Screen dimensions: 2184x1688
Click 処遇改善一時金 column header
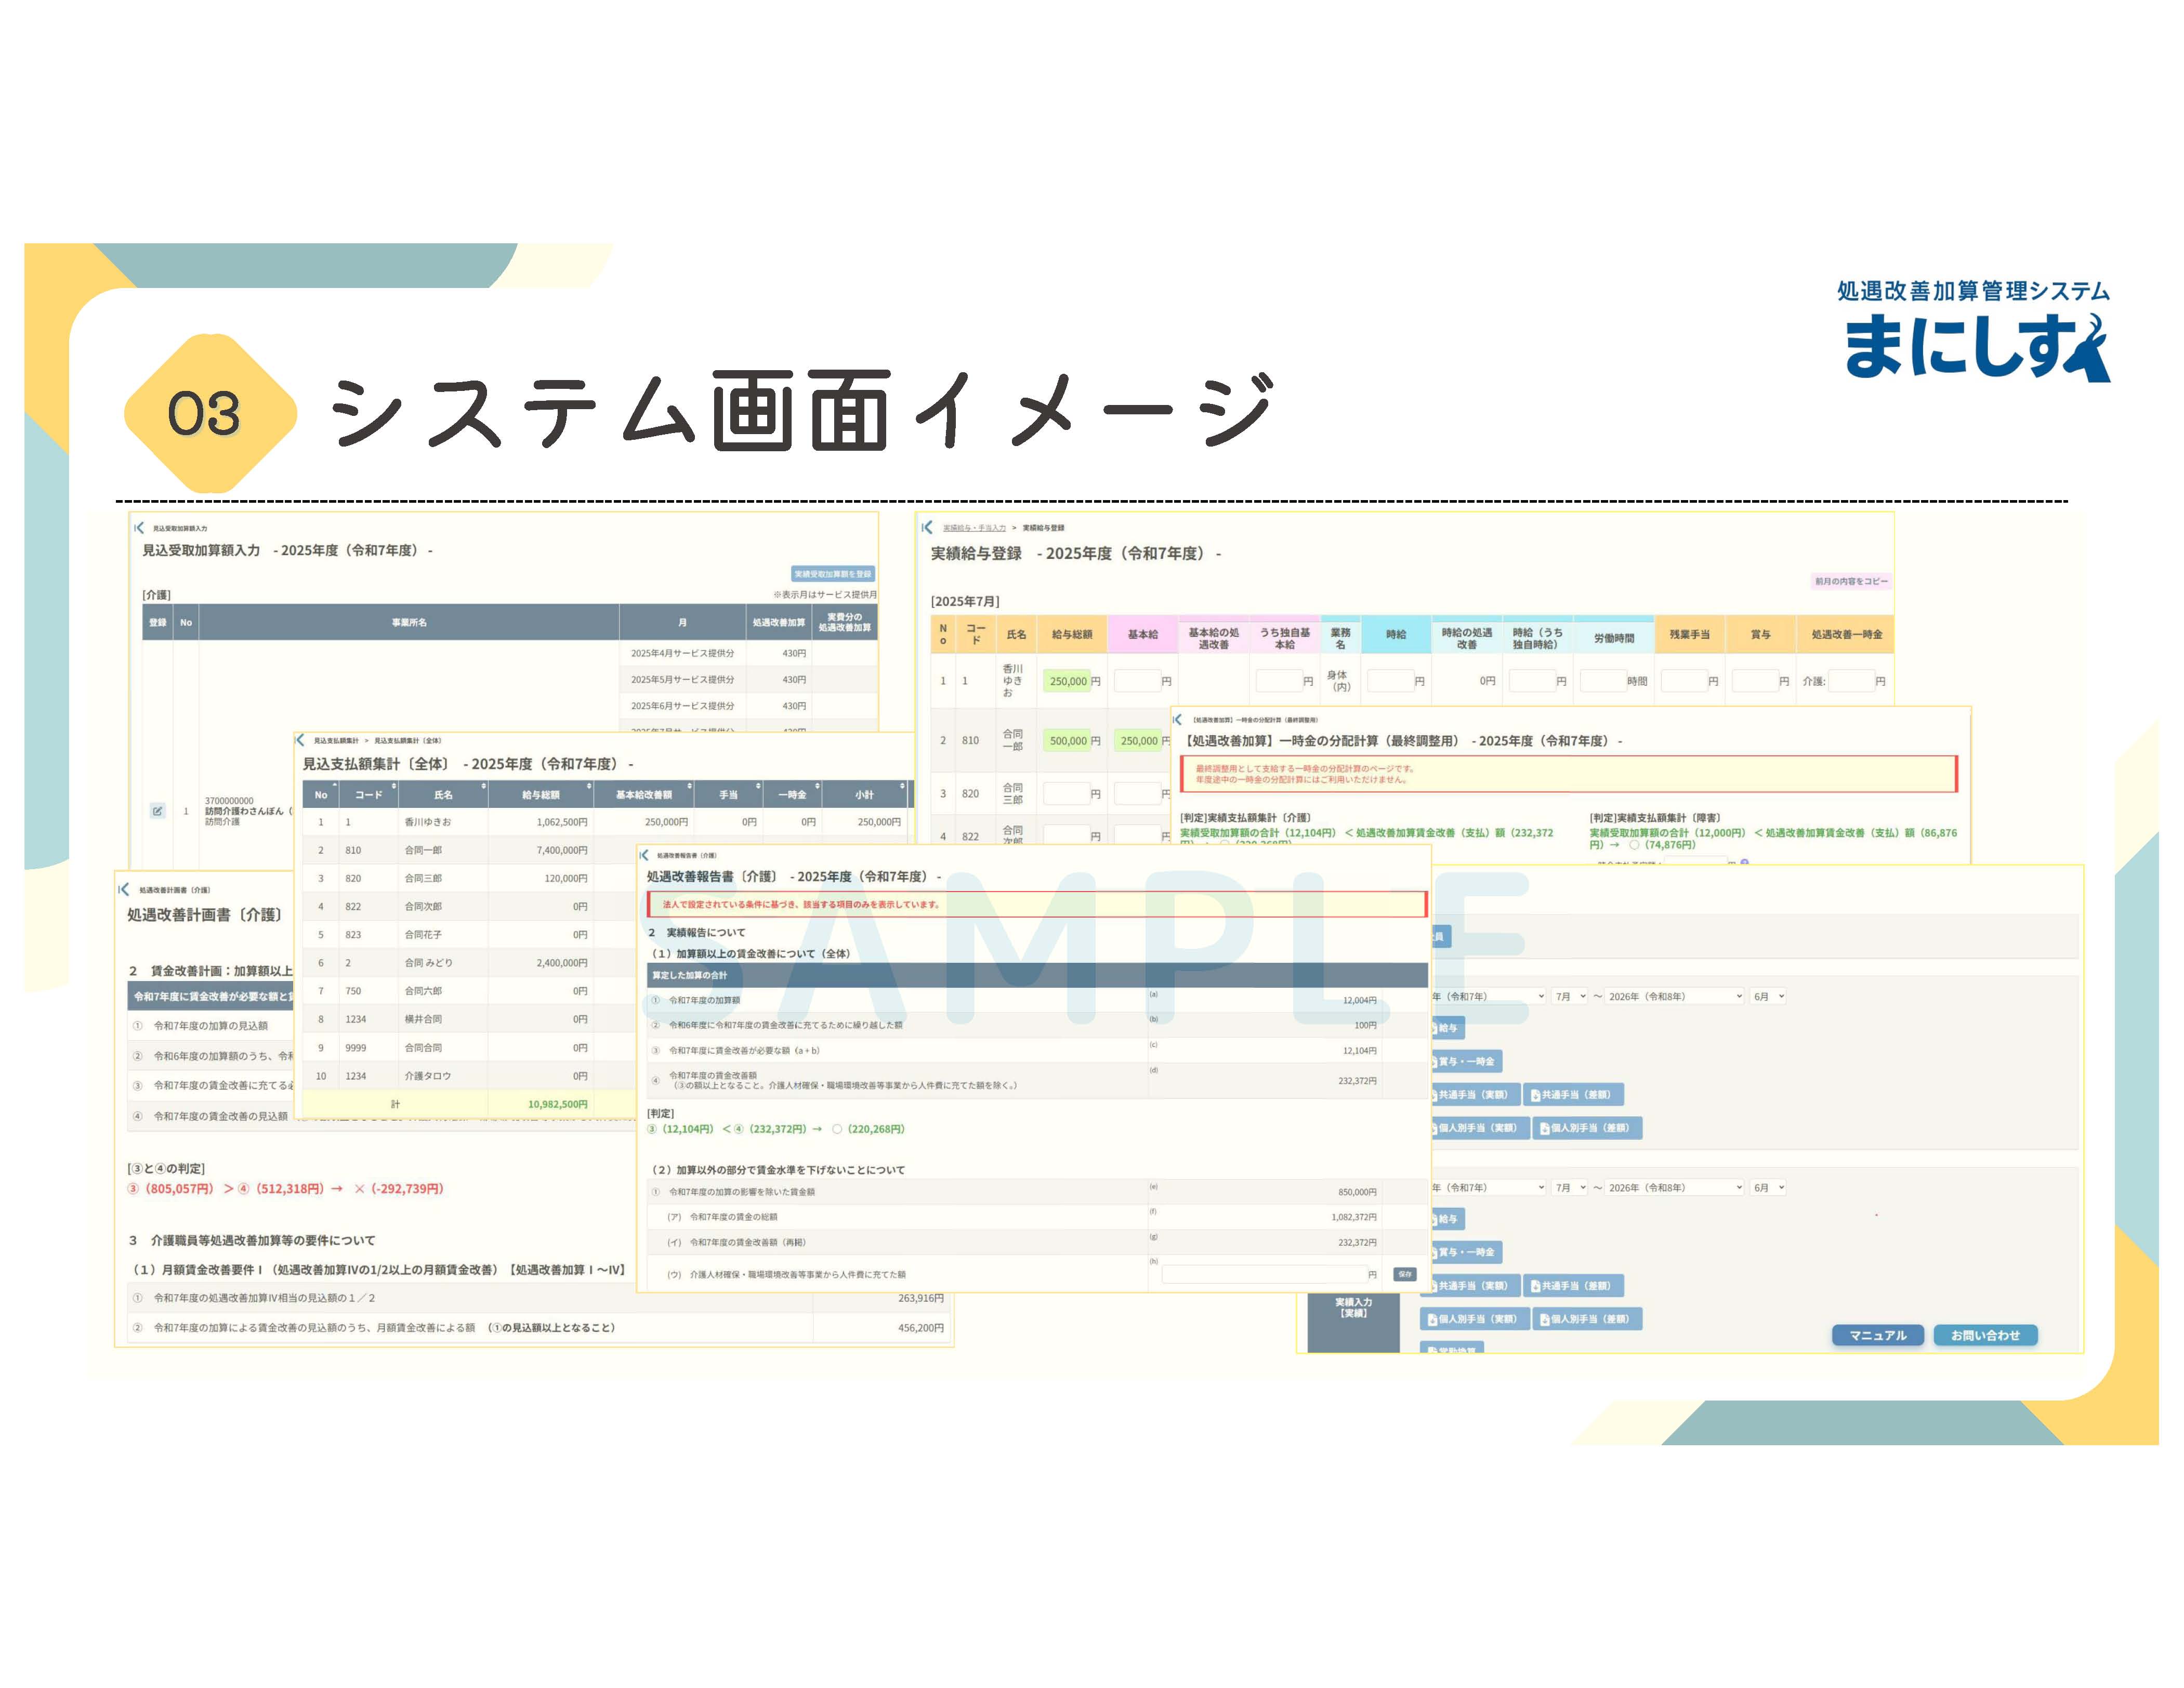click(x=1846, y=634)
